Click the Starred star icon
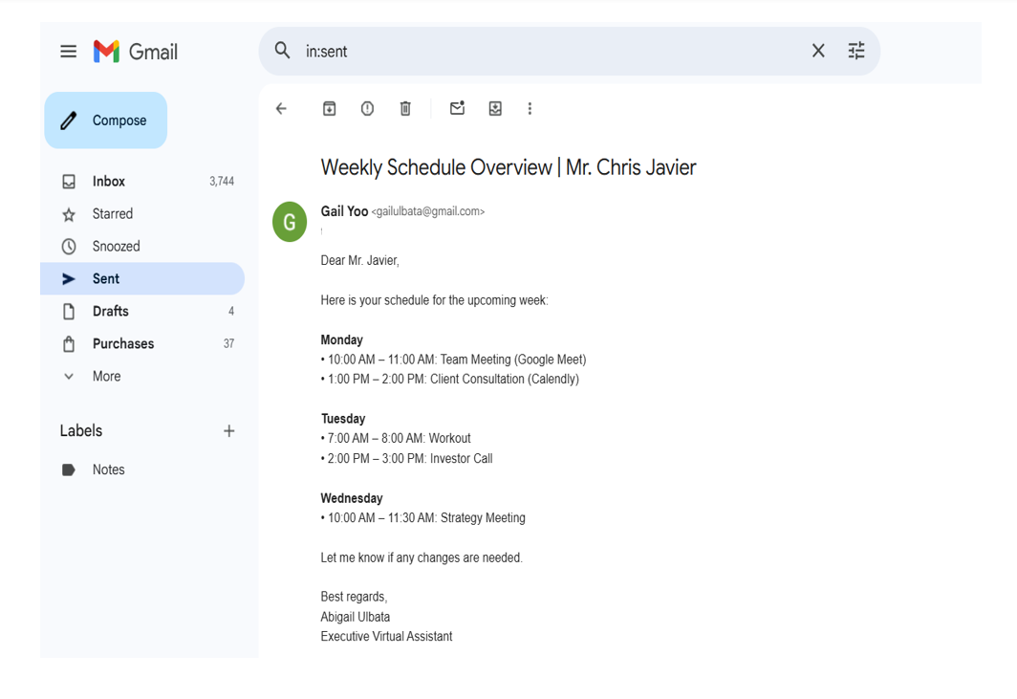1017x699 pixels. pos(69,214)
